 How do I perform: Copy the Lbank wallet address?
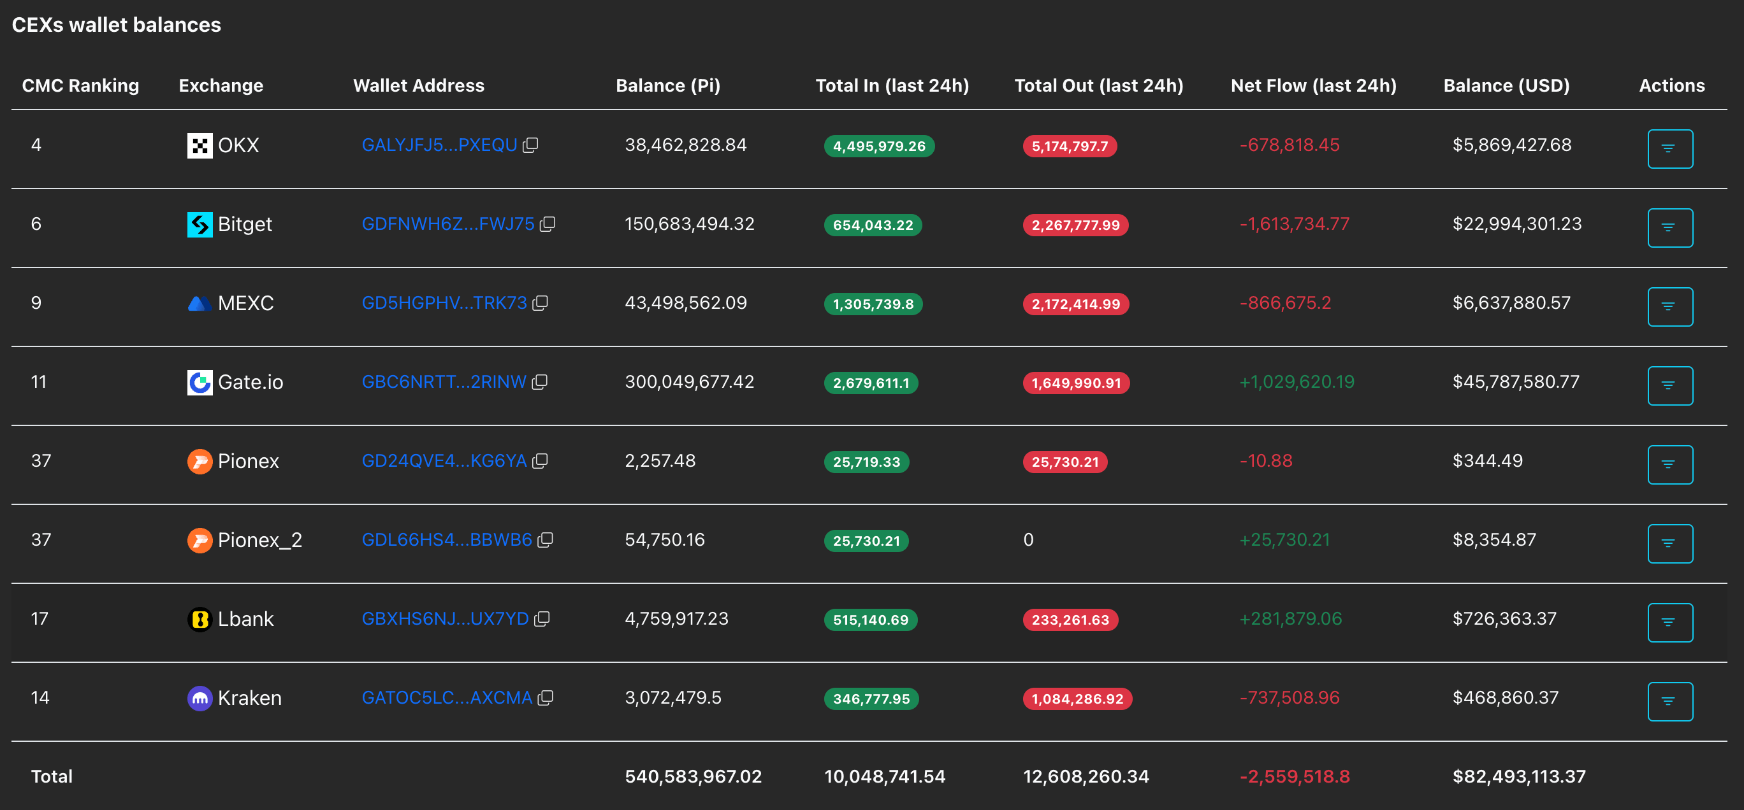[x=542, y=620]
